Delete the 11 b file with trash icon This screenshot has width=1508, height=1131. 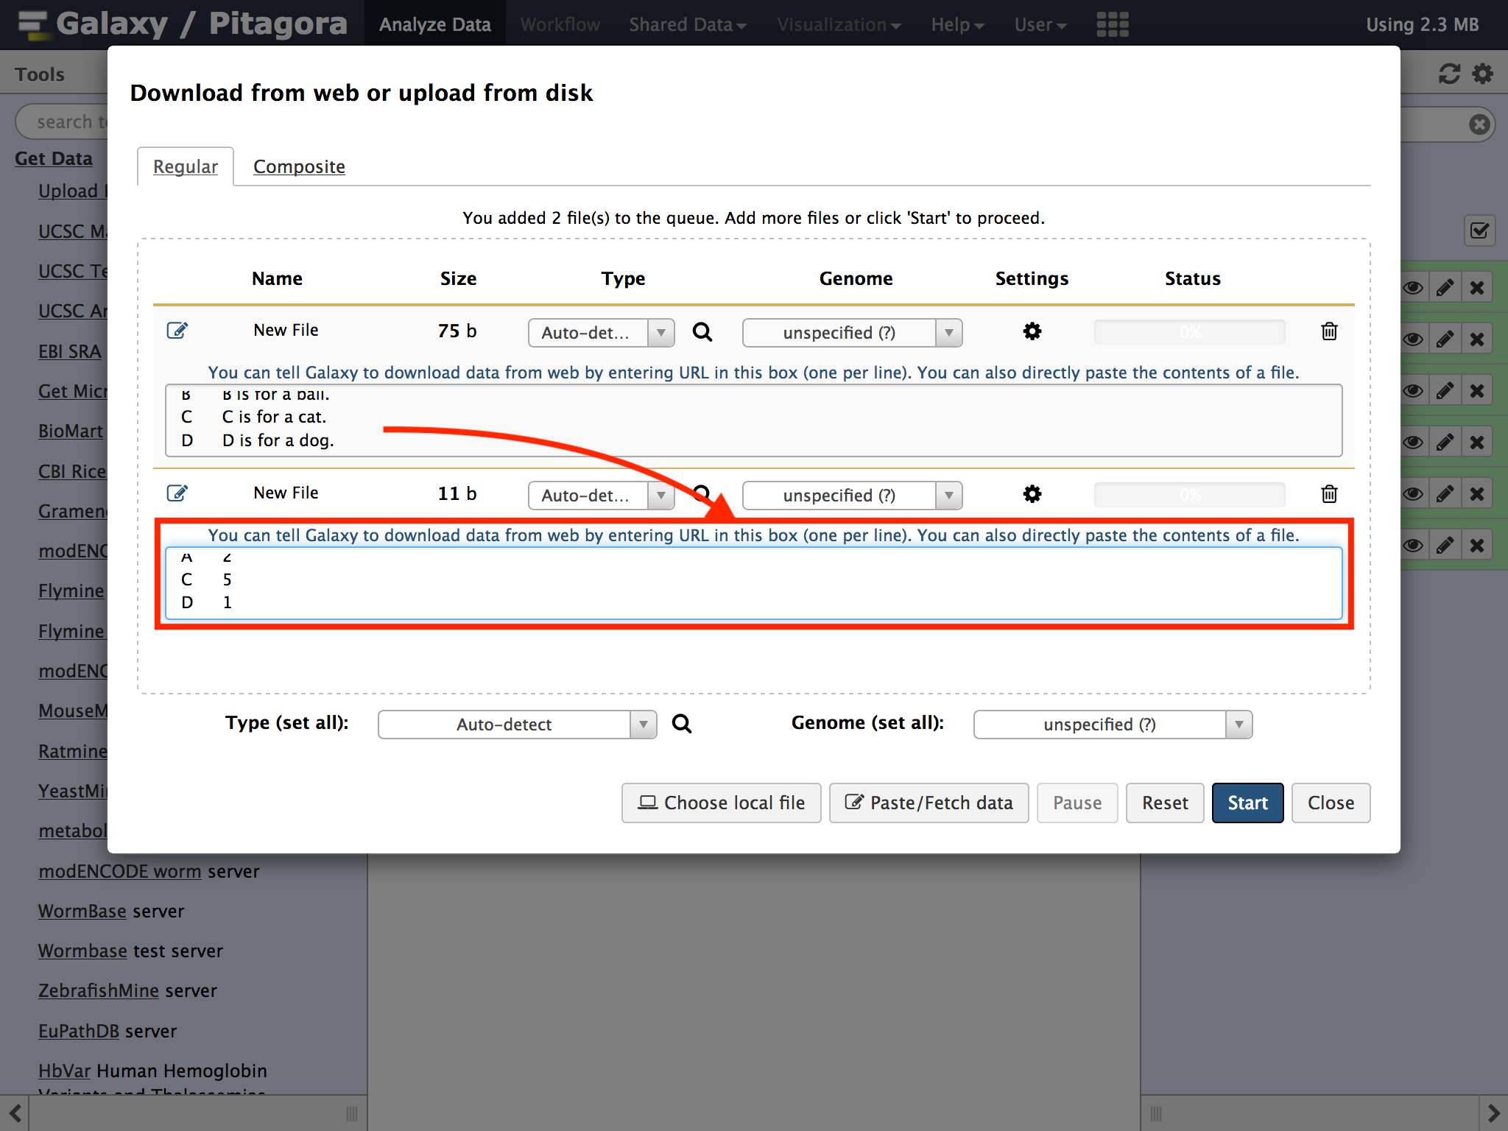[1328, 494]
